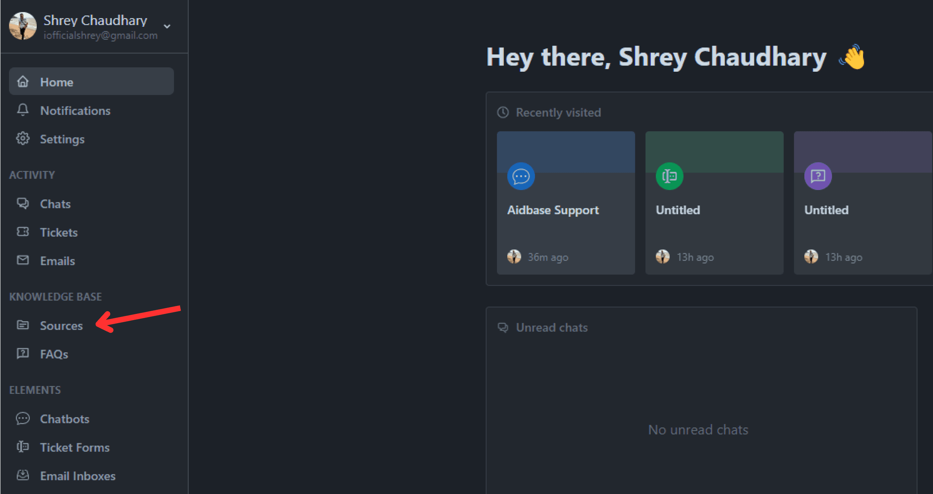This screenshot has height=494, width=933.
Task: Click the Tickets activity icon
Action: tap(23, 232)
